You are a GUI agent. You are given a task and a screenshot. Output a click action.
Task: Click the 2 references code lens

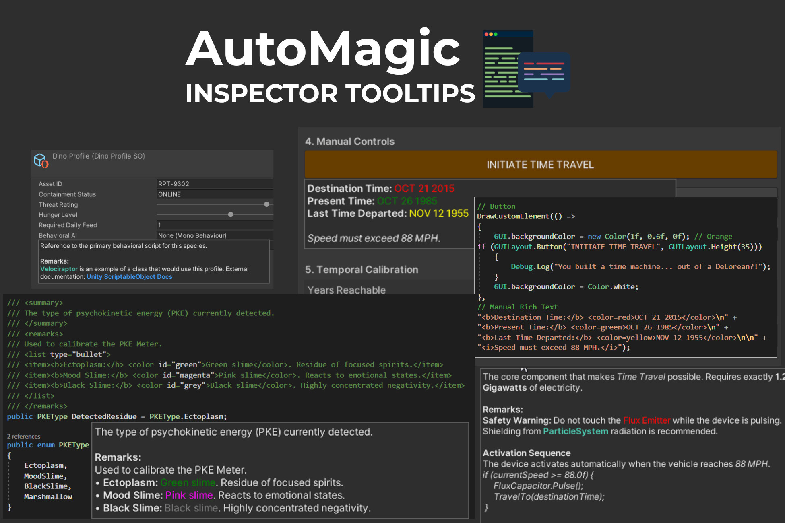tap(24, 436)
